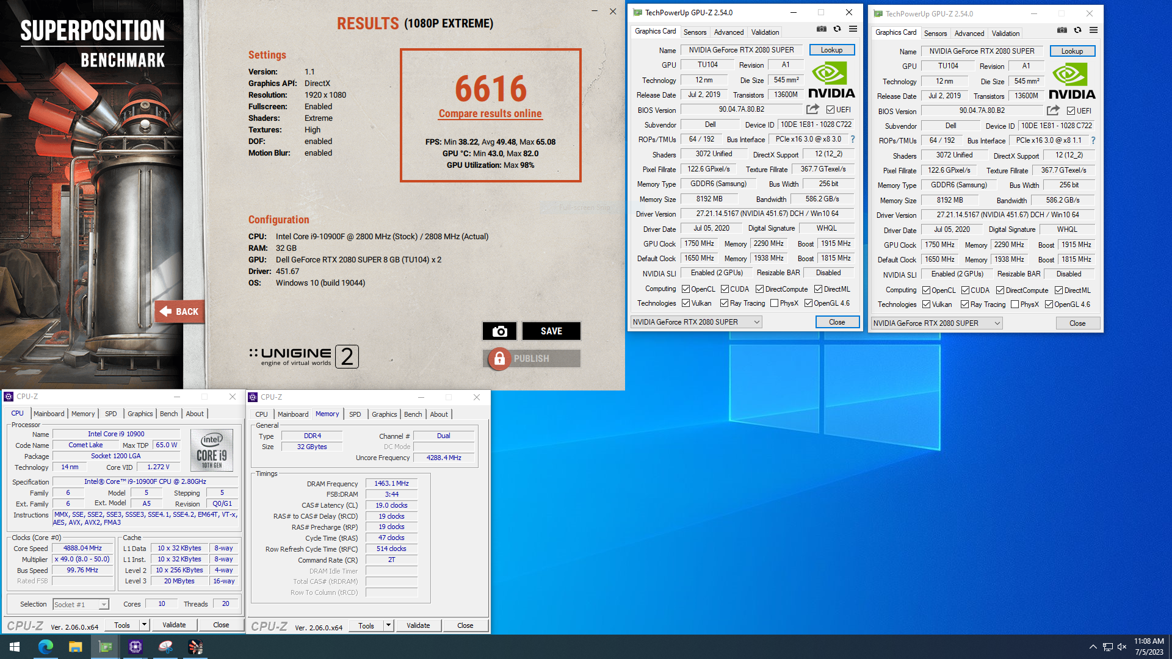Toggle PhysX checkbox in right GPU-Z
This screenshot has height=659, width=1172.
point(1015,304)
